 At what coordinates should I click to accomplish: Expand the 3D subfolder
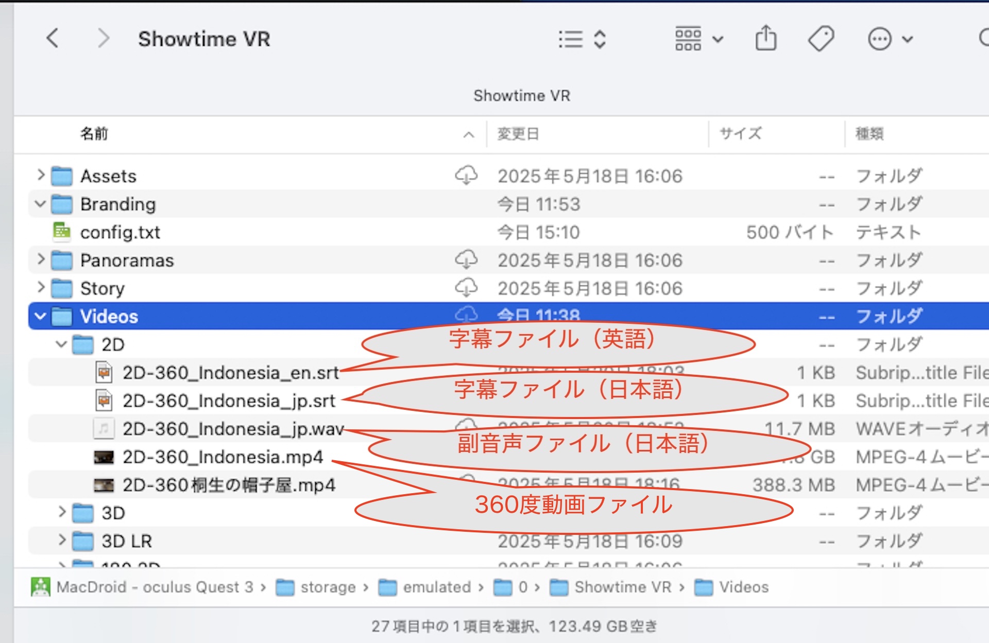coord(62,512)
